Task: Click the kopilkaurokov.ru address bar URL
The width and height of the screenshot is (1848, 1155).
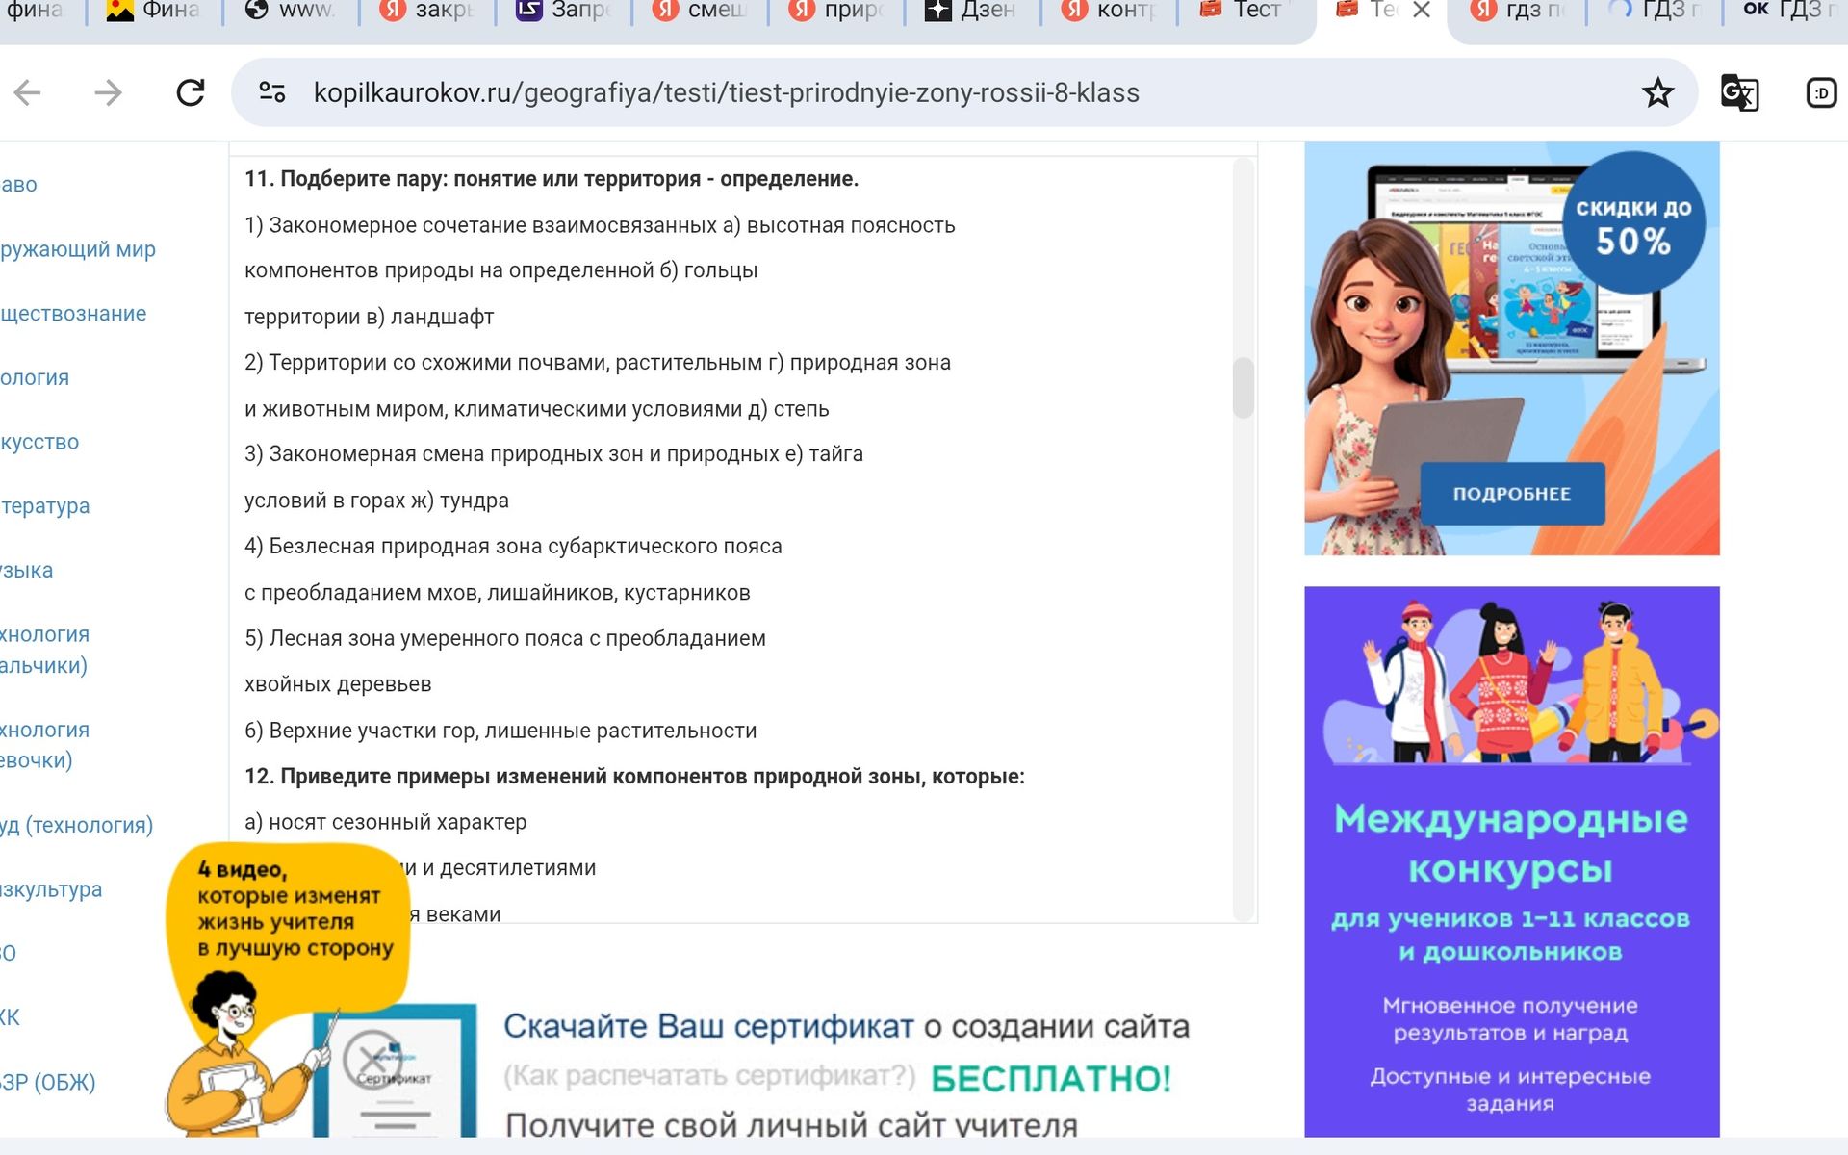Action: click(x=727, y=92)
